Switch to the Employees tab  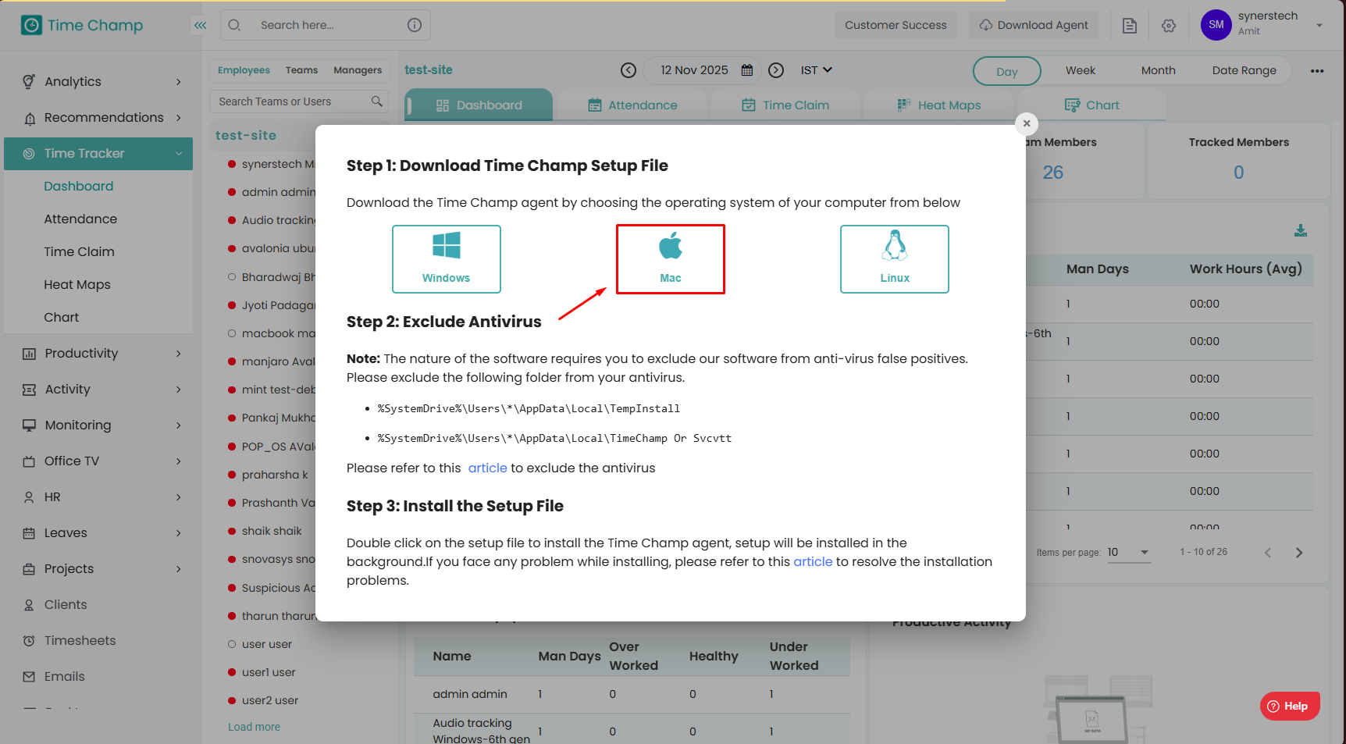(x=244, y=70)
